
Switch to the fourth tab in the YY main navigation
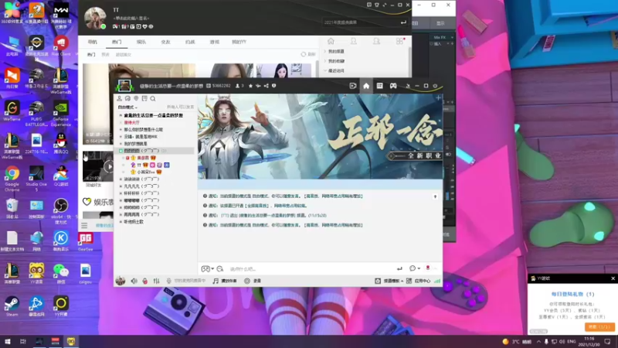pos(165,42)
